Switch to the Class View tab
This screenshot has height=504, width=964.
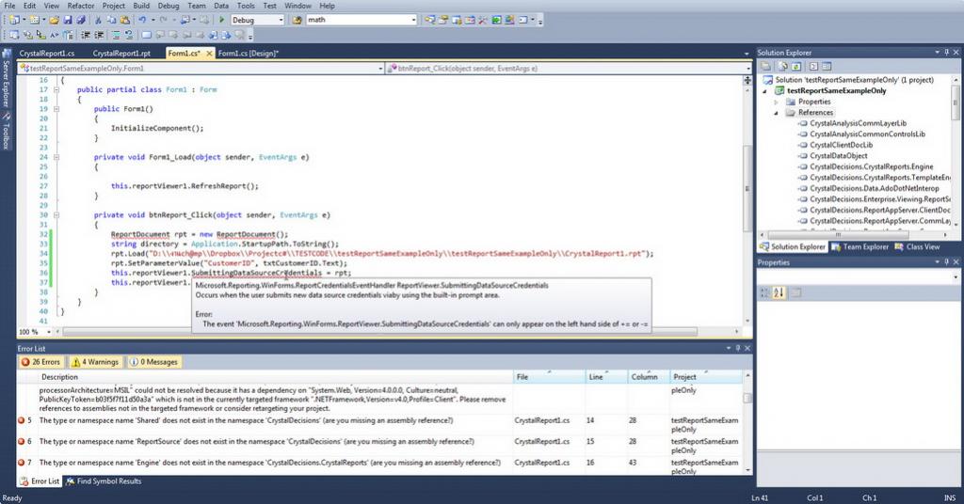(x=917, y=246)
